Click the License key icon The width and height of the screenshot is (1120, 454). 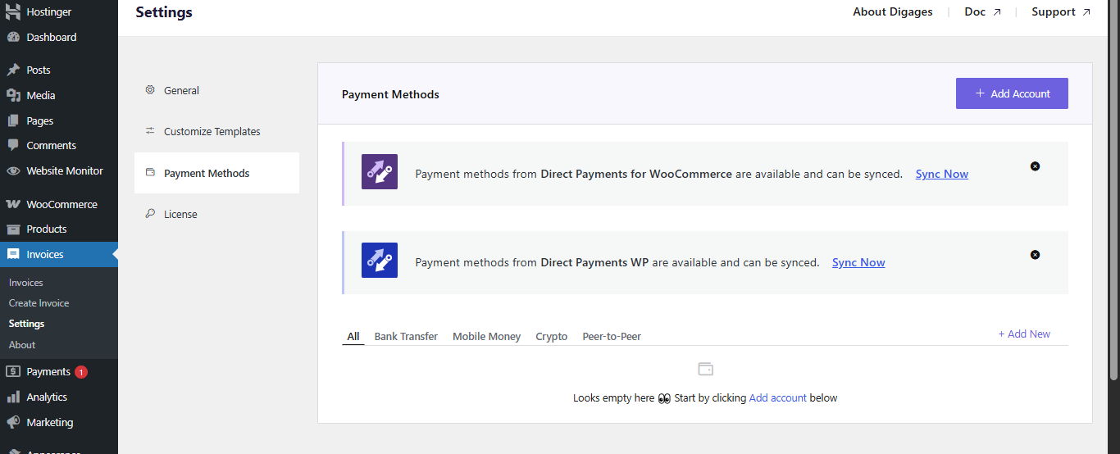coord(150,214)
